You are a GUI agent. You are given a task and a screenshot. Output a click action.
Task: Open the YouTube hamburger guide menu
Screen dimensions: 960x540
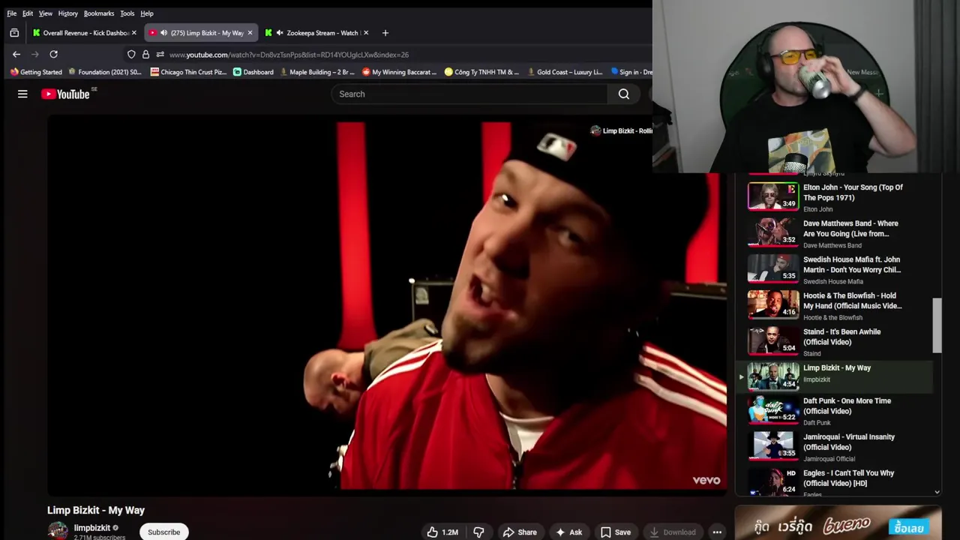(22, 94)
